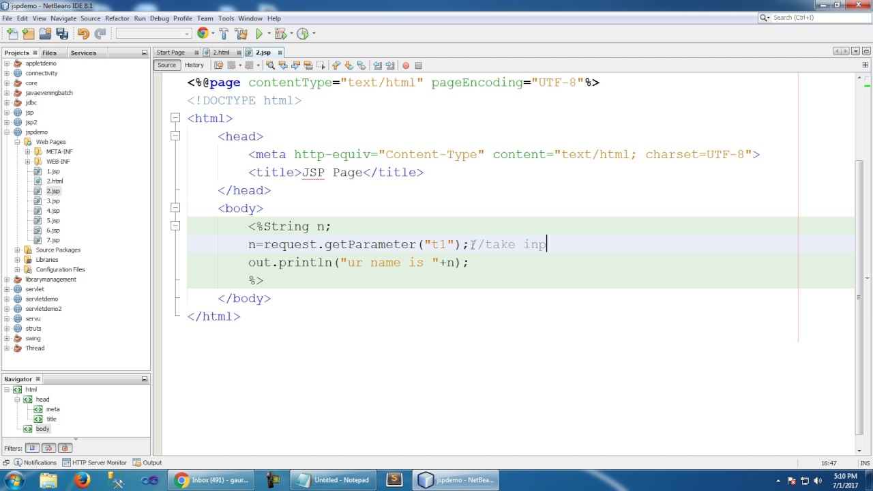This screenshot has height=491, width=873.
Task: Select the librarymanagement project
Action: coord(50,280)
